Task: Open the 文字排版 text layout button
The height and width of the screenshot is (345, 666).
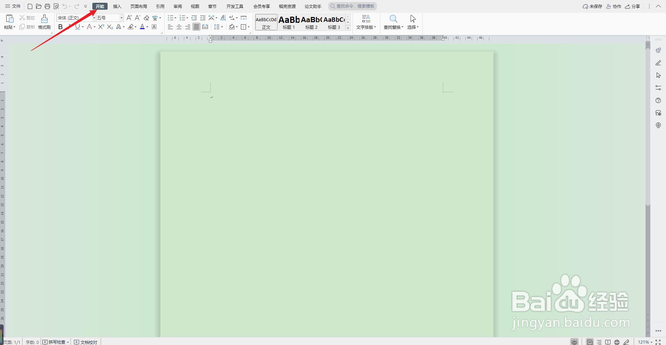Action: (366, 22)
